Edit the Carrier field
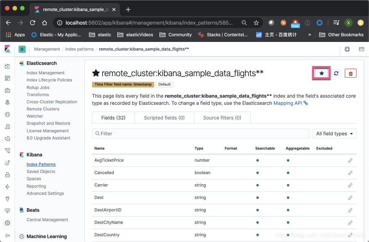 (351, 185)
